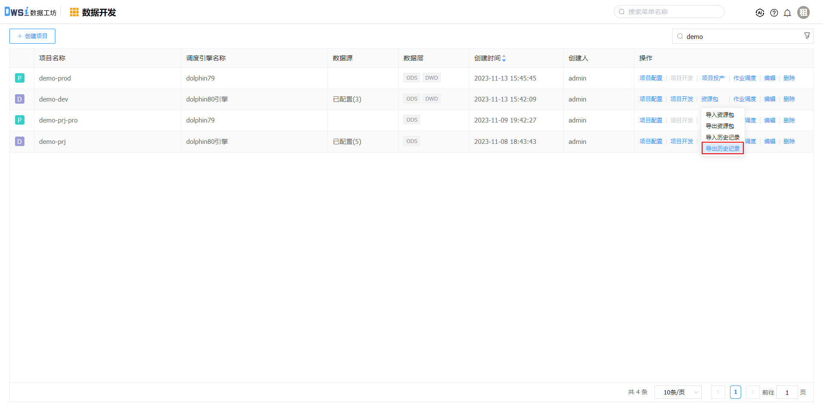Select 导出资源包 from the dropdown menu
This screenshot has height=412, width=823.
pos(720,126)
